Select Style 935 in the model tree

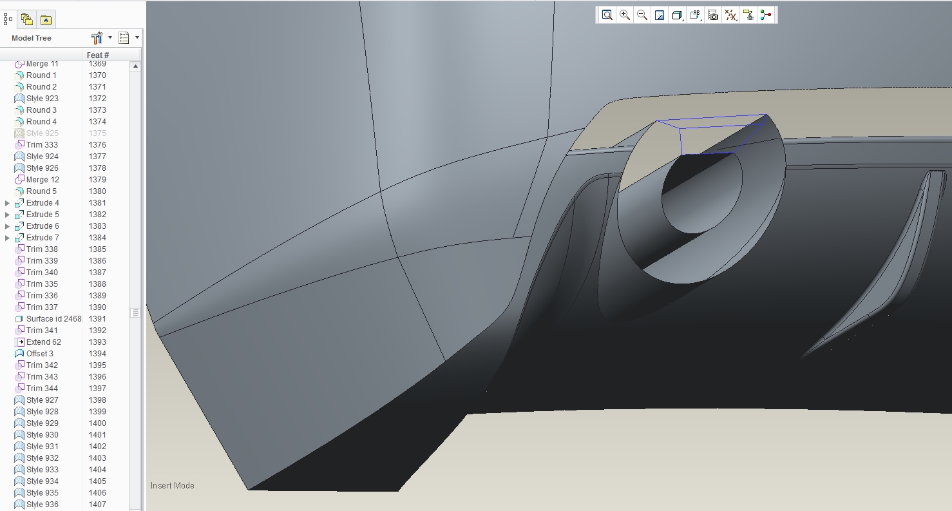click(42, 493)
